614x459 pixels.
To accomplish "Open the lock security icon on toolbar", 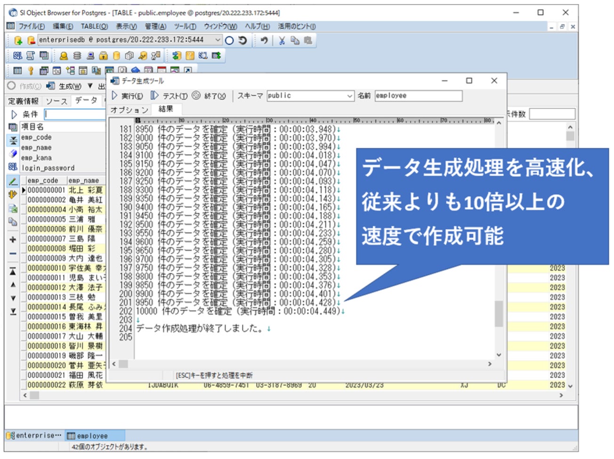I will click(103, 56).
